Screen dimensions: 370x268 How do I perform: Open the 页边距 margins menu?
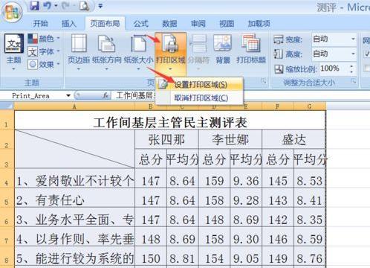(79, 52)
